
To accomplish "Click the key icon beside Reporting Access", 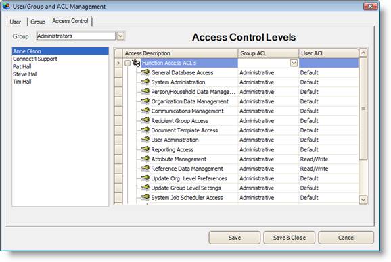I will click(145, 149).
